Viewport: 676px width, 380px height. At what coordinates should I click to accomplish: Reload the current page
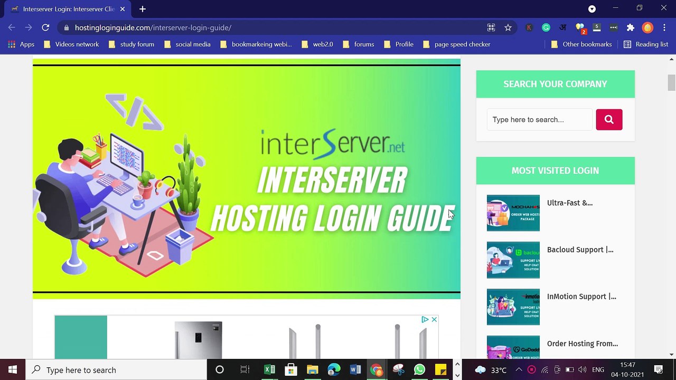45,27
